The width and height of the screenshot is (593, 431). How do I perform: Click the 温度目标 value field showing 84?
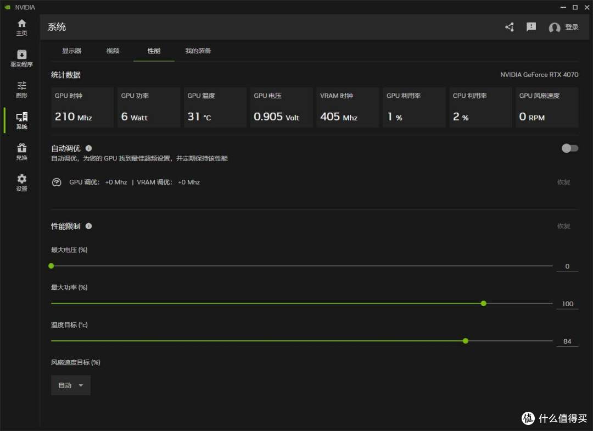(x=567, y=341)
